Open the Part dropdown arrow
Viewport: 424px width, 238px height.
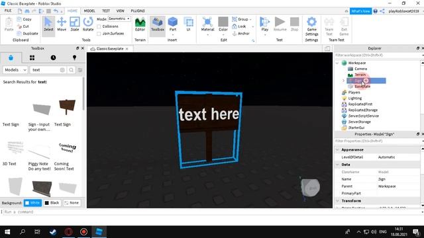click(172, 35)
